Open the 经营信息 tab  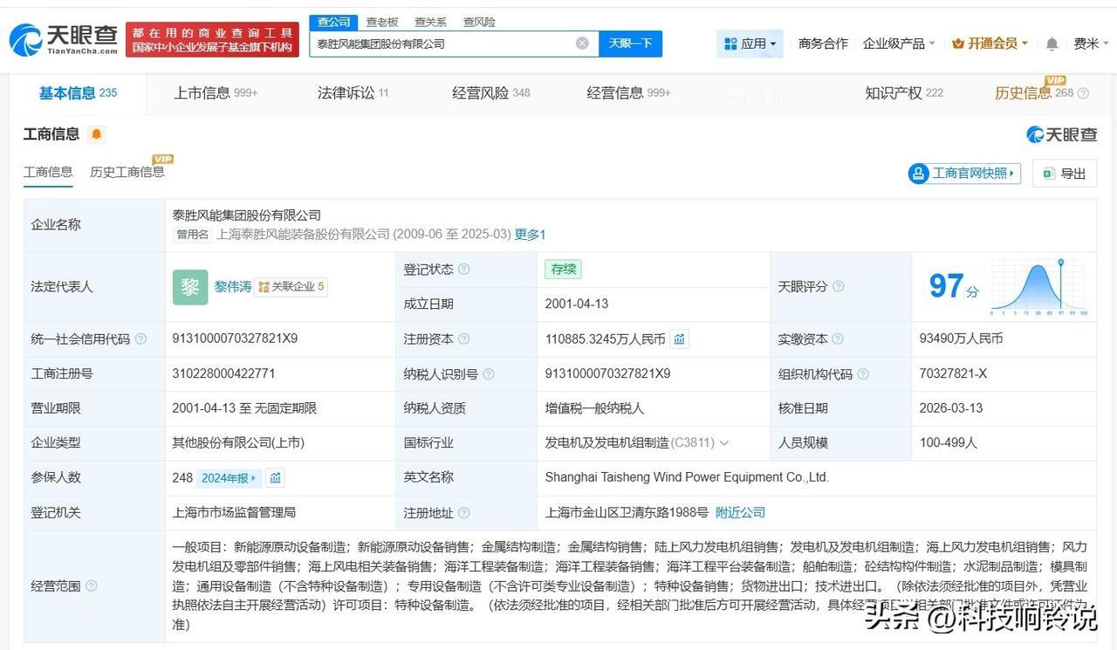pyautogui.click(x=628, y=93)
